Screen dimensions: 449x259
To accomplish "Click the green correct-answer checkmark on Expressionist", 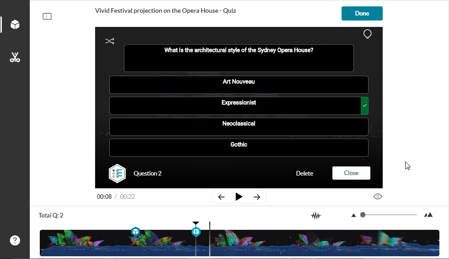I will (364, 106).
